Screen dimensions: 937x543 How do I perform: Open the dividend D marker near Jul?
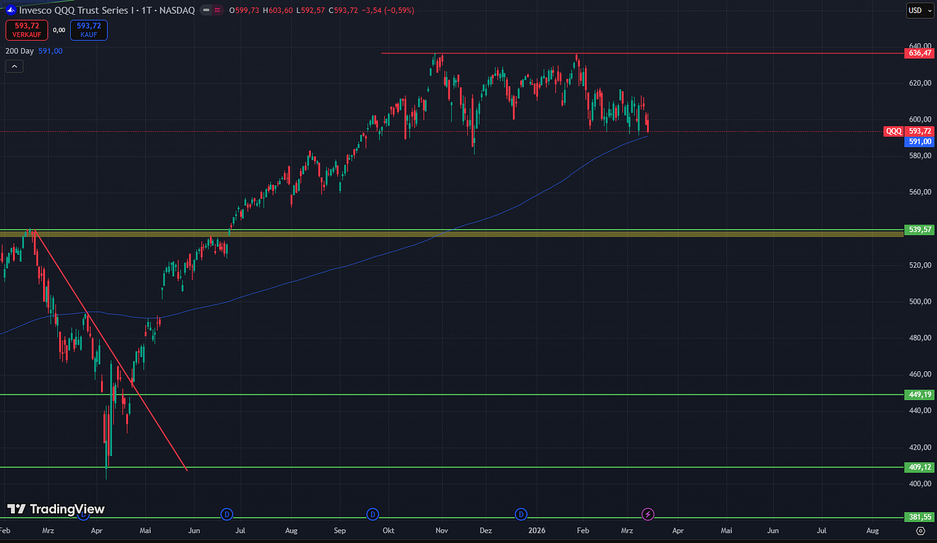coord(227,514)
